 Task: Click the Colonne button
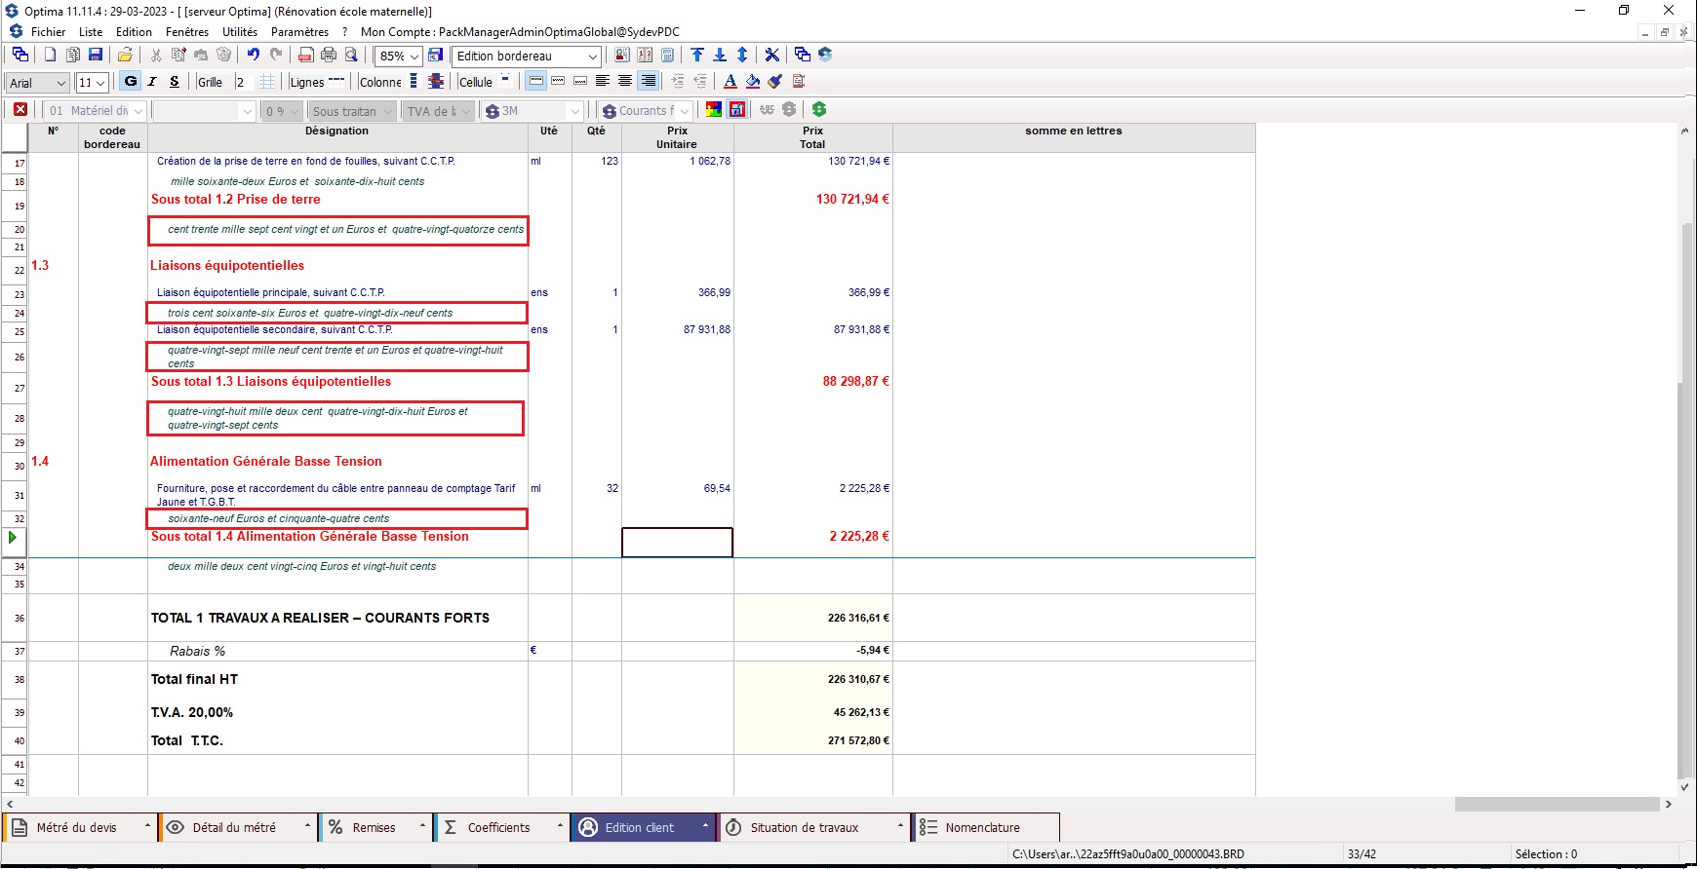click(380, 82)
